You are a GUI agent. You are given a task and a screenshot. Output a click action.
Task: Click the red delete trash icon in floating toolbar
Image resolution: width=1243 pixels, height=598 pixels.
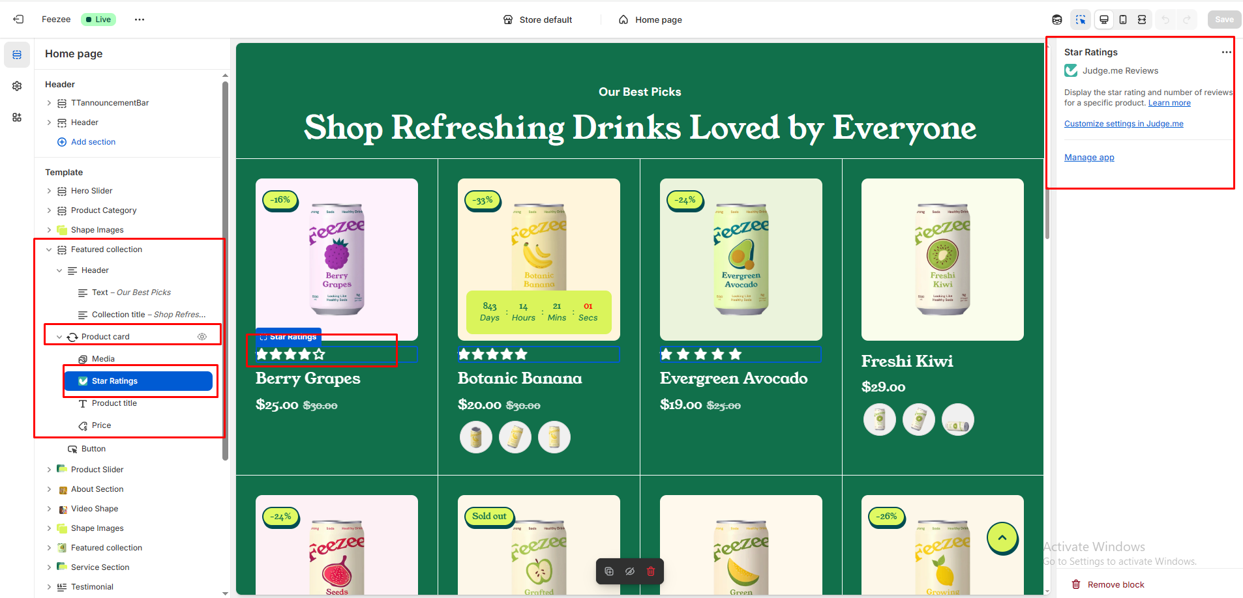click(651, 571)
